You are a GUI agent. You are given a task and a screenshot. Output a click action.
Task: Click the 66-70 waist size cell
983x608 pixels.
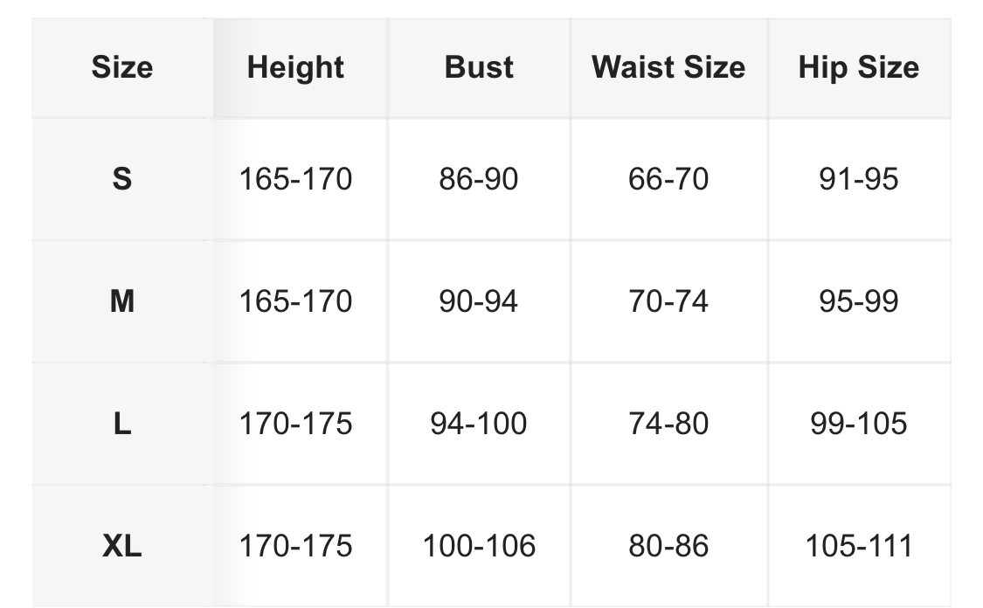(x=668, y=179)
